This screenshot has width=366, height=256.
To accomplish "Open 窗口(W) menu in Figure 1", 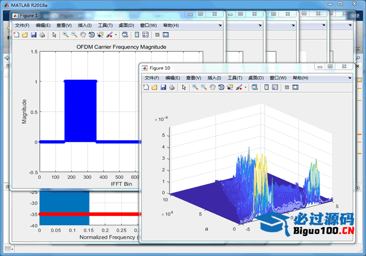I will (x=148, y=26).
